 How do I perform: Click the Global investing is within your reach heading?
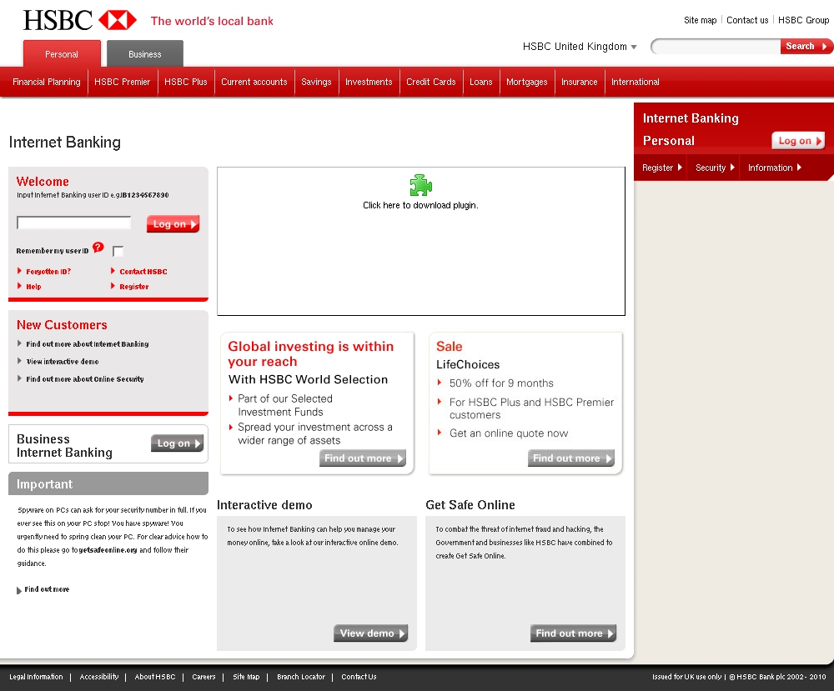[310, 354]
